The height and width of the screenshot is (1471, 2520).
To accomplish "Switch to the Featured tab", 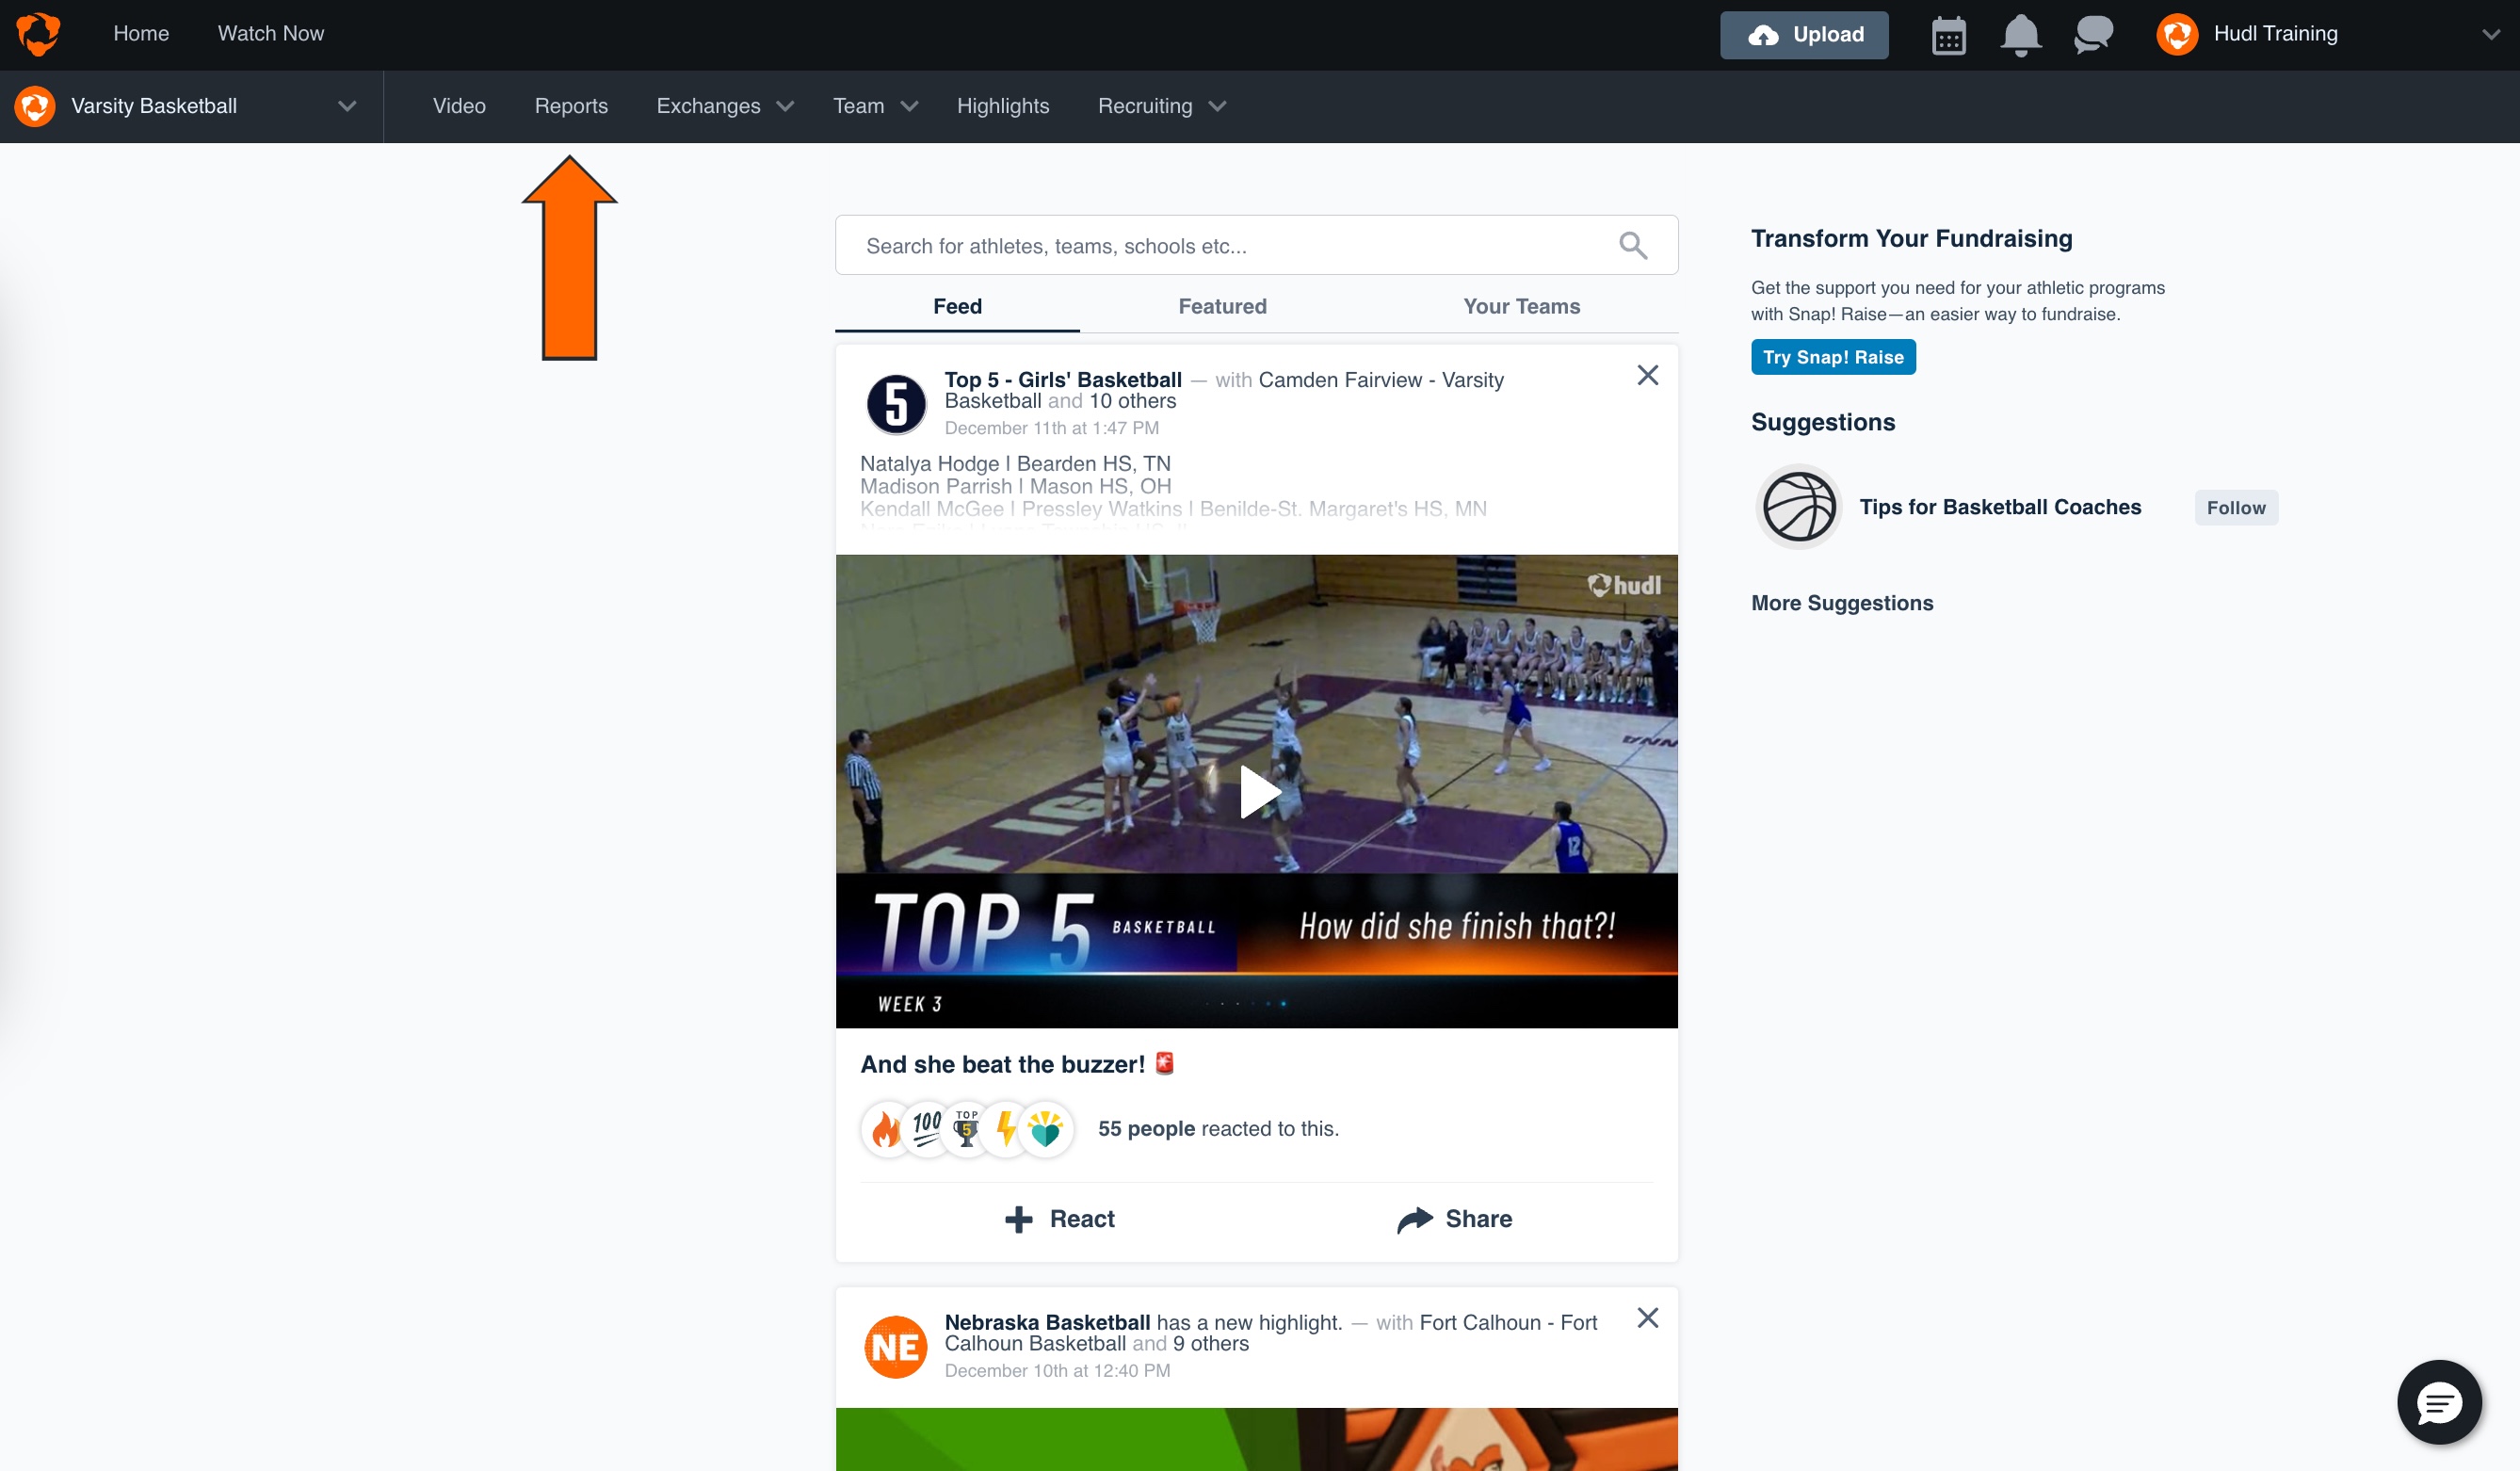I will coord(1222,306).
